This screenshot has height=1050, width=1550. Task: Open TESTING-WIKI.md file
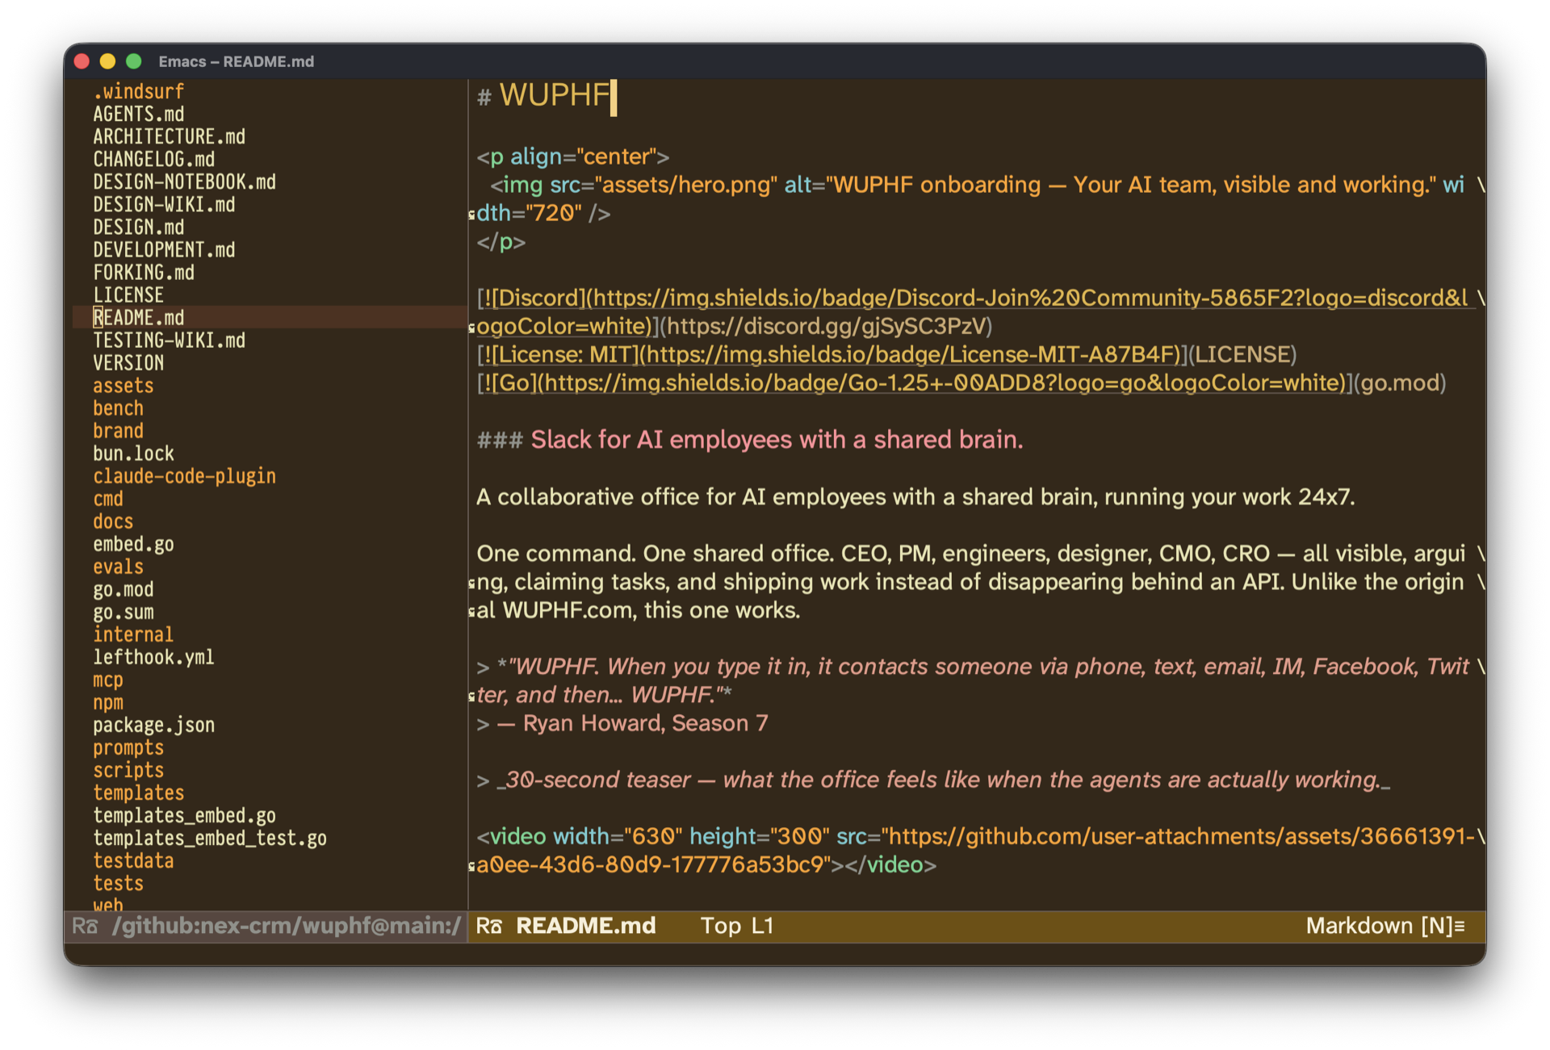(169, 340)
